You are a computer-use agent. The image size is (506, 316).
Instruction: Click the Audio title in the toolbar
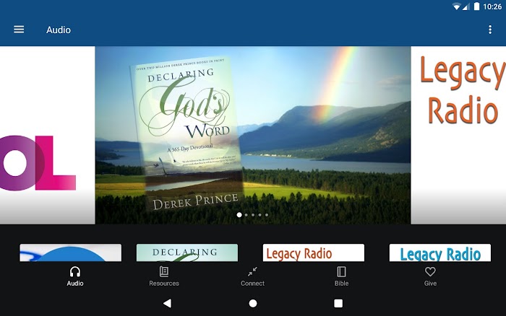click(x=59, y=30)
